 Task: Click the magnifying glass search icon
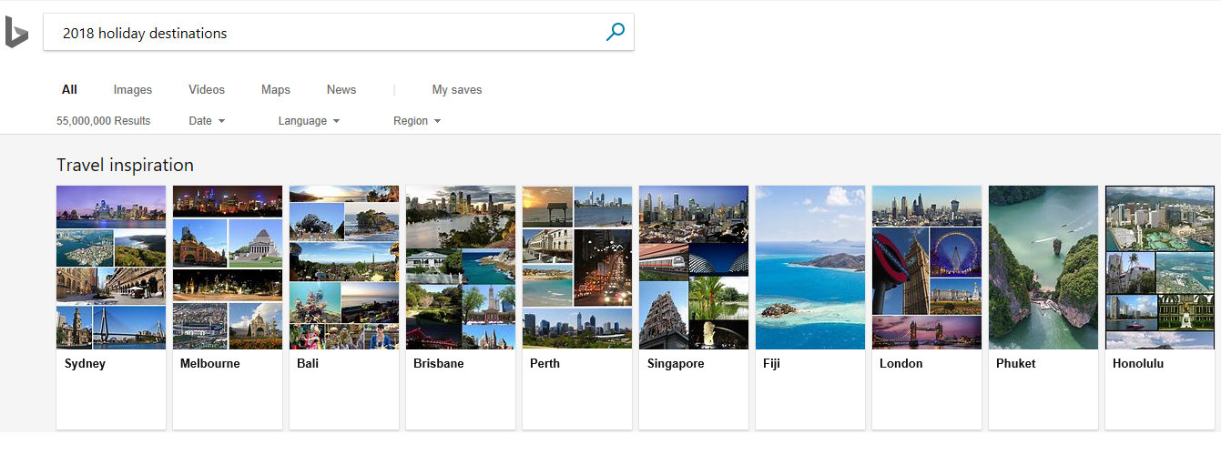tap(616, 33)
